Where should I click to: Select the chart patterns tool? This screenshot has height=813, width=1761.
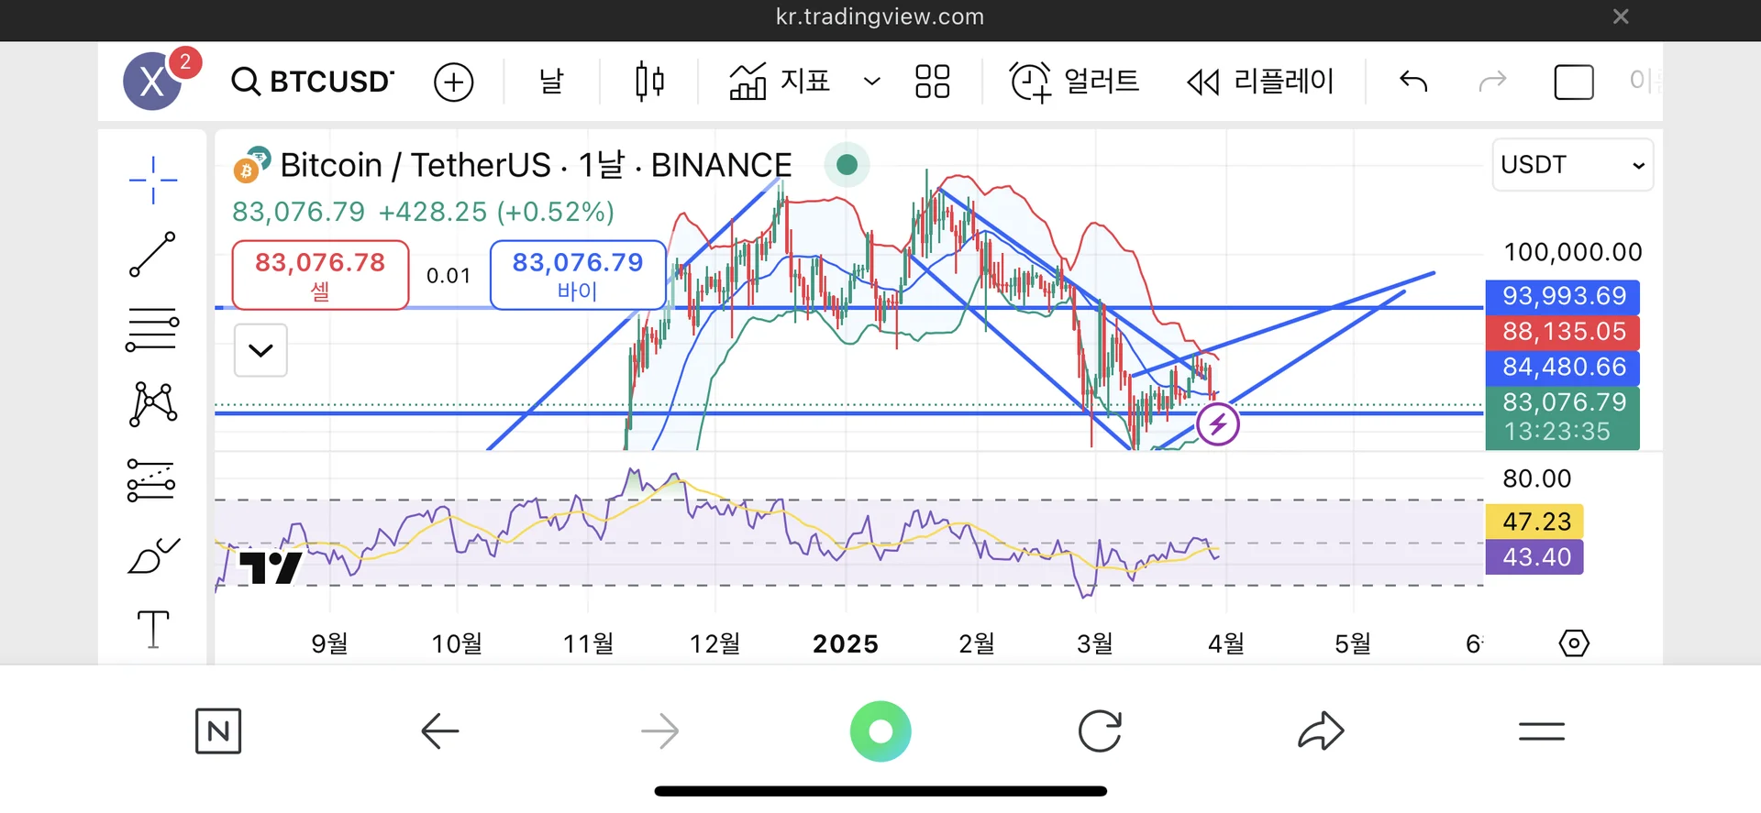tap(153, 404)
